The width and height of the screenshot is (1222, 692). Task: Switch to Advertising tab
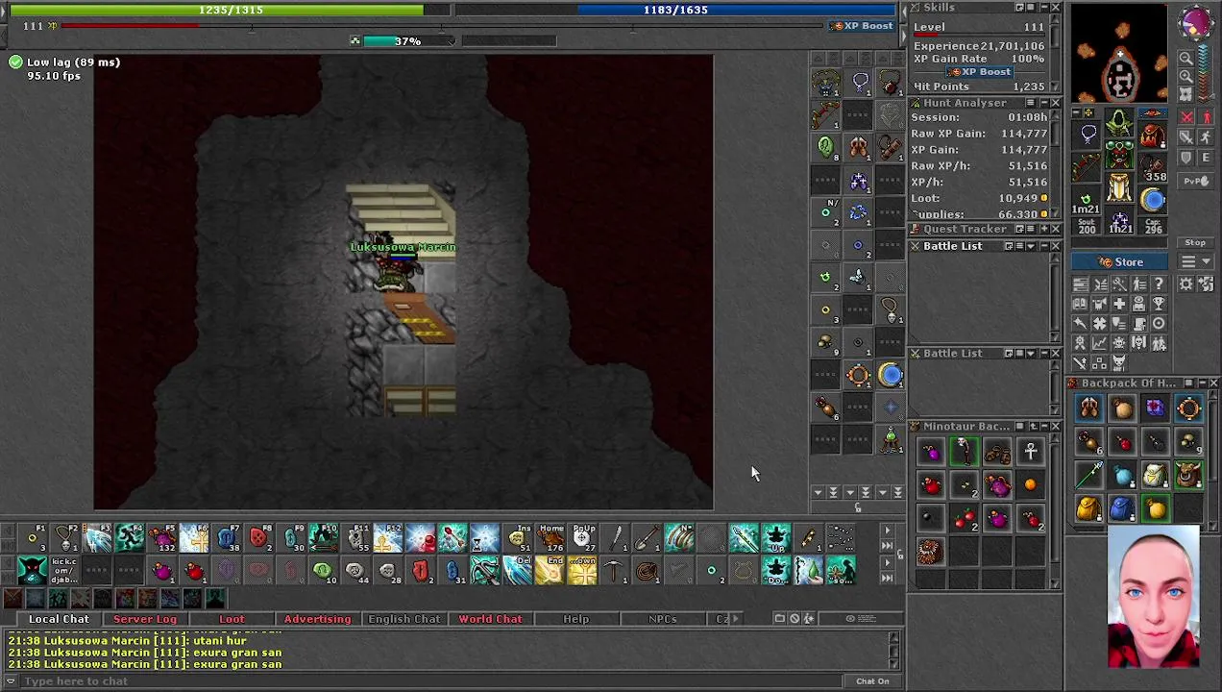pos(317,619)
